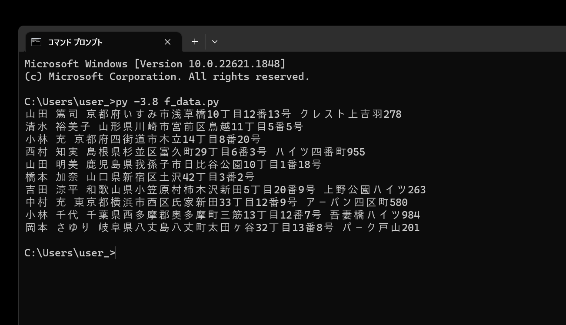
Task: Click the Microsoft Corporation copyright line
Action: (167, 76)
